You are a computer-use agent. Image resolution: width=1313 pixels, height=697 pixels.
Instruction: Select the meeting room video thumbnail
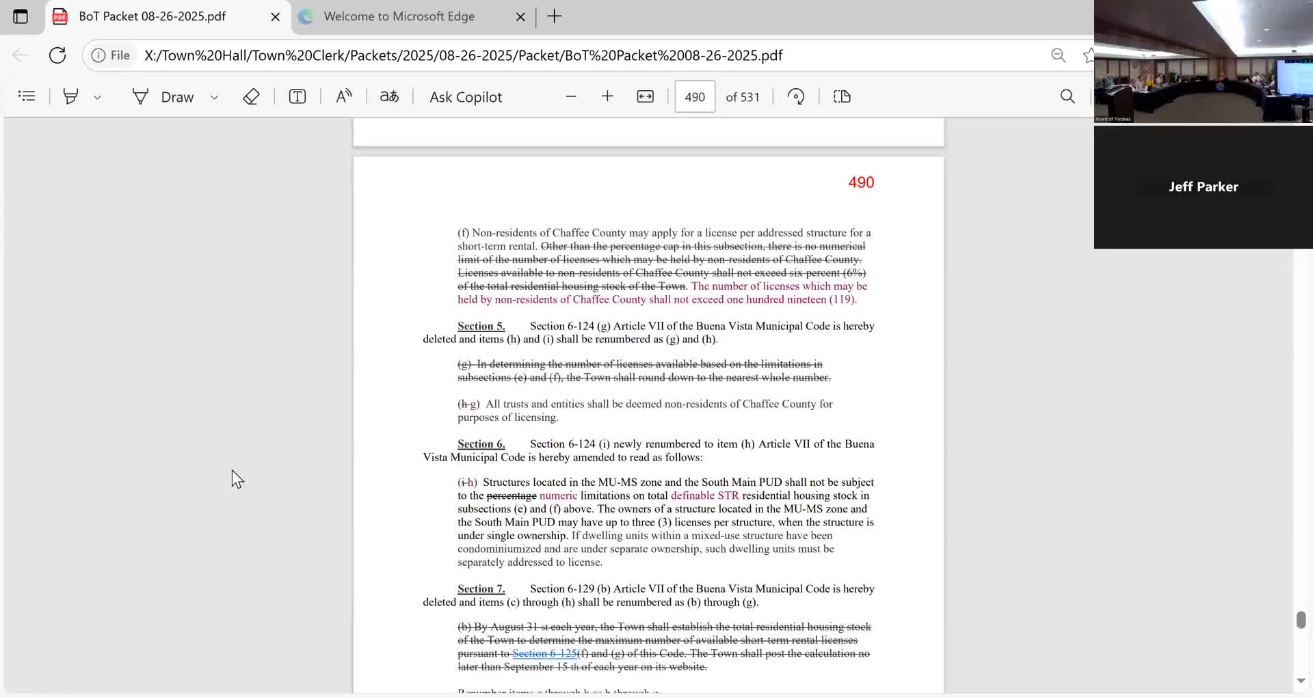[x=1204, y=61]
